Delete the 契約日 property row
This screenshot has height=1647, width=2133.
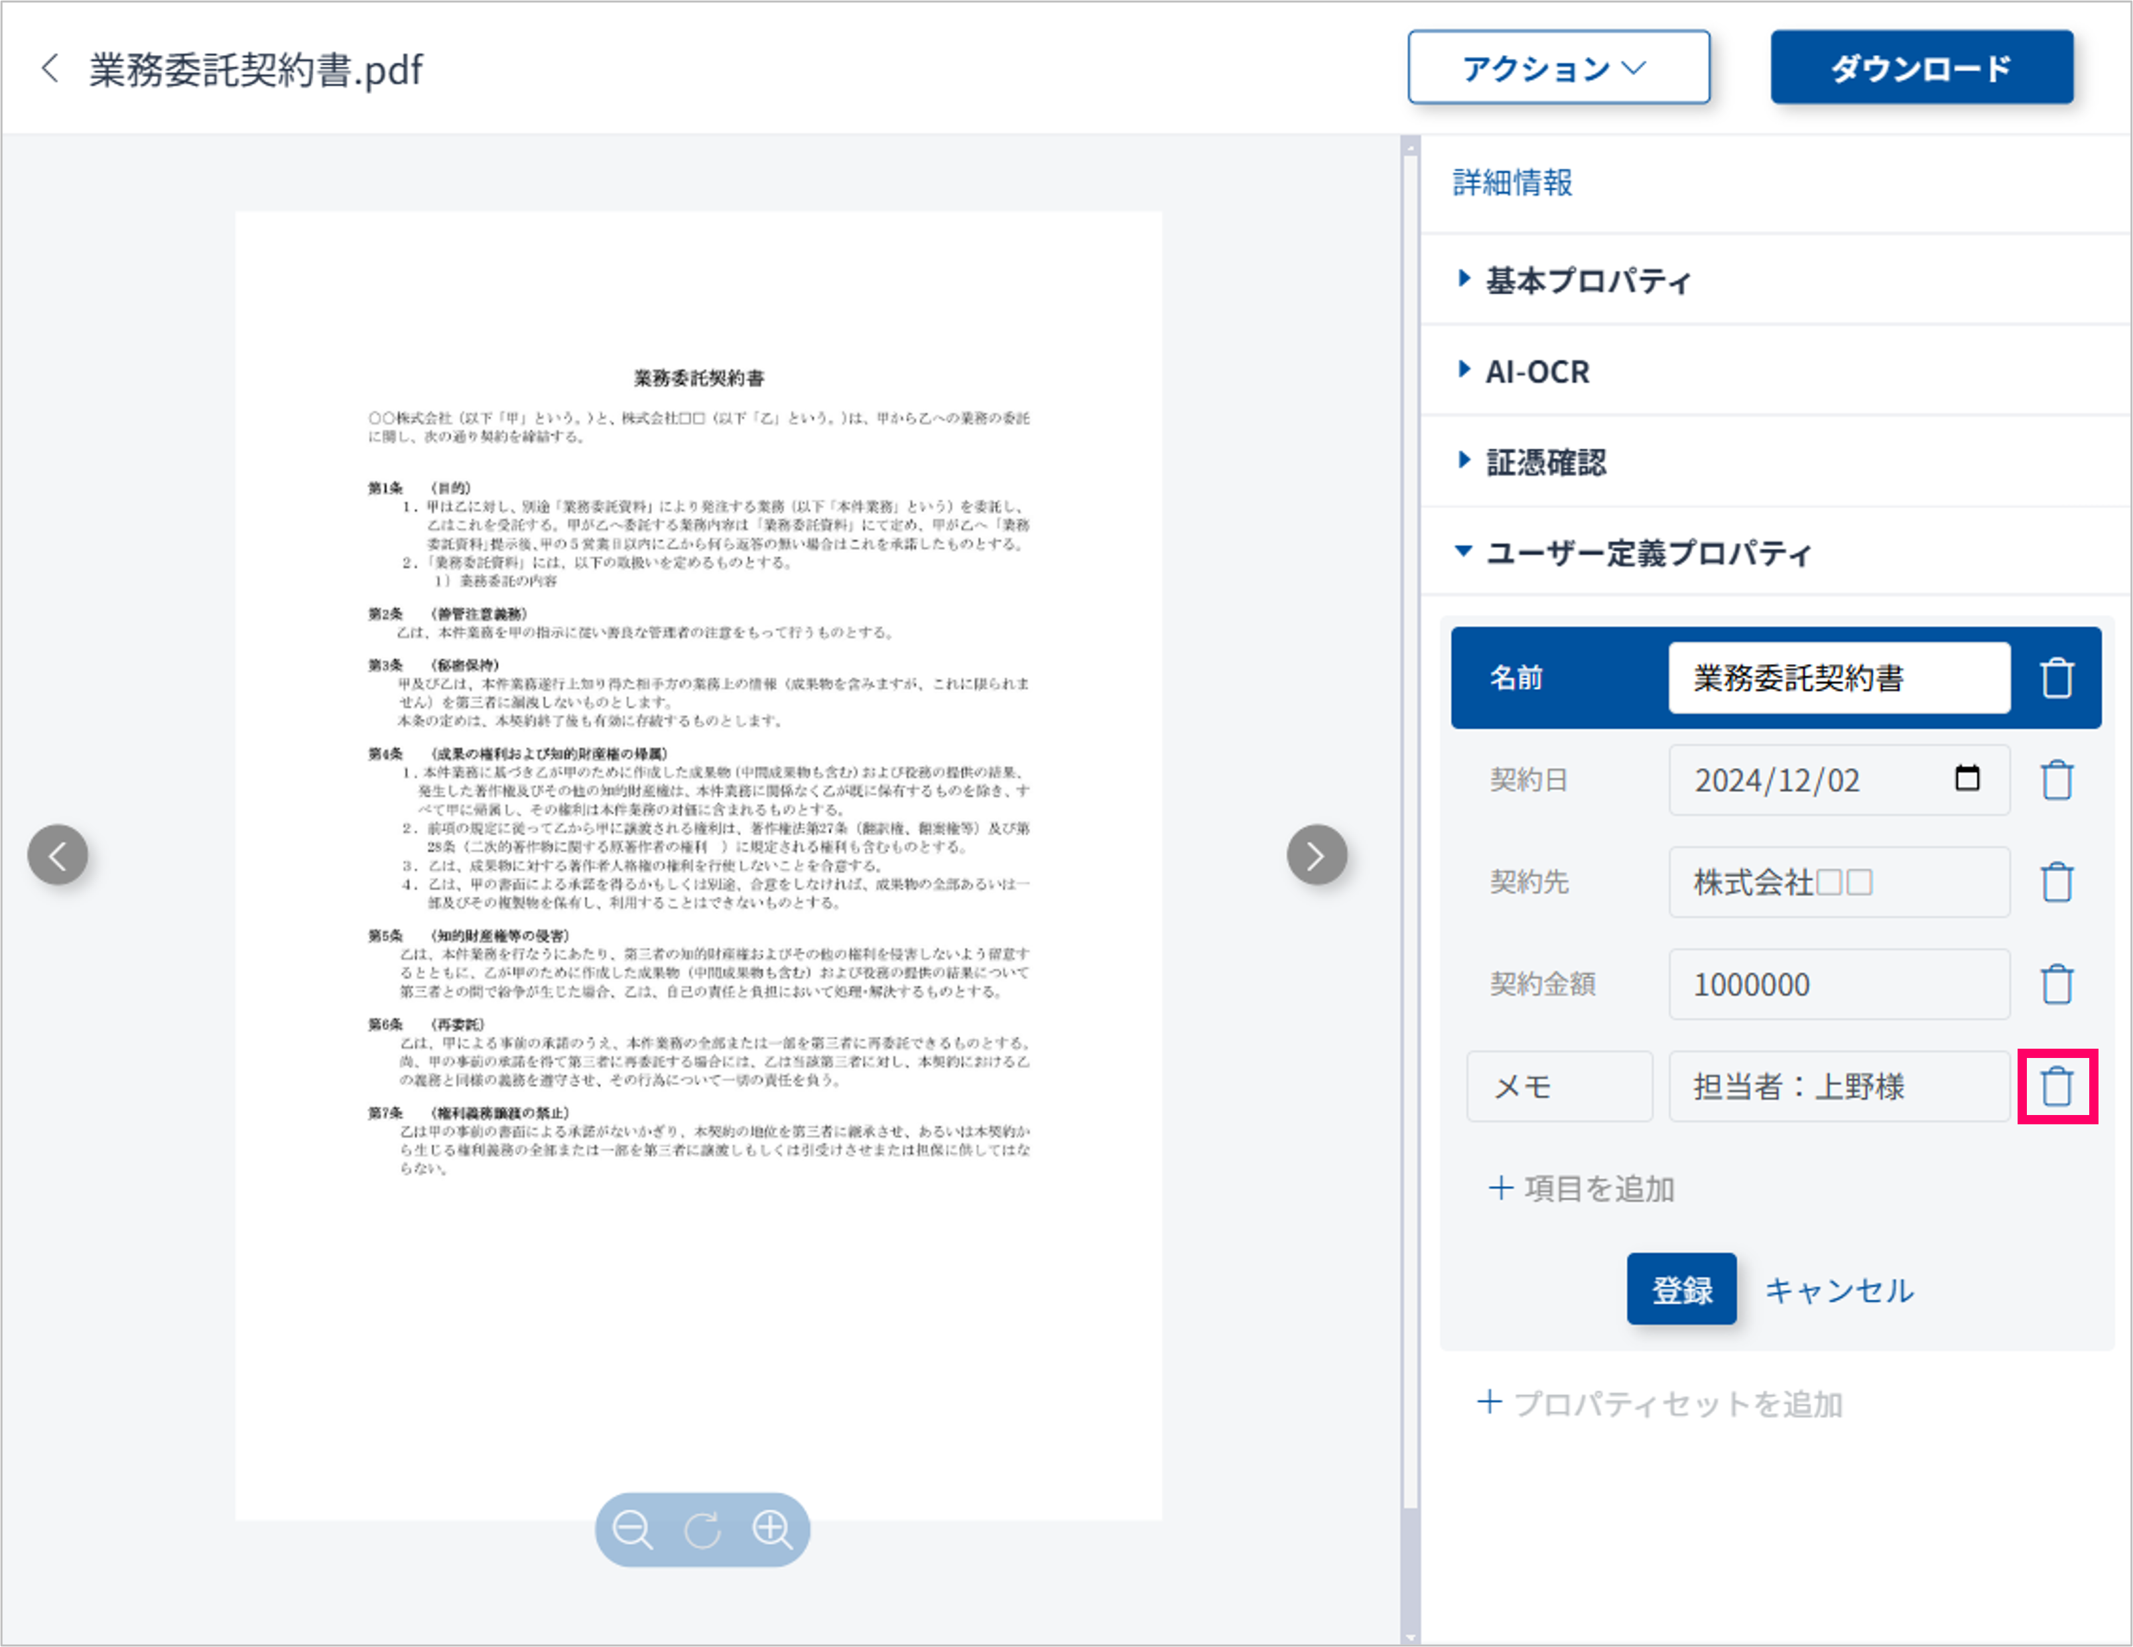pos(2057,779)
